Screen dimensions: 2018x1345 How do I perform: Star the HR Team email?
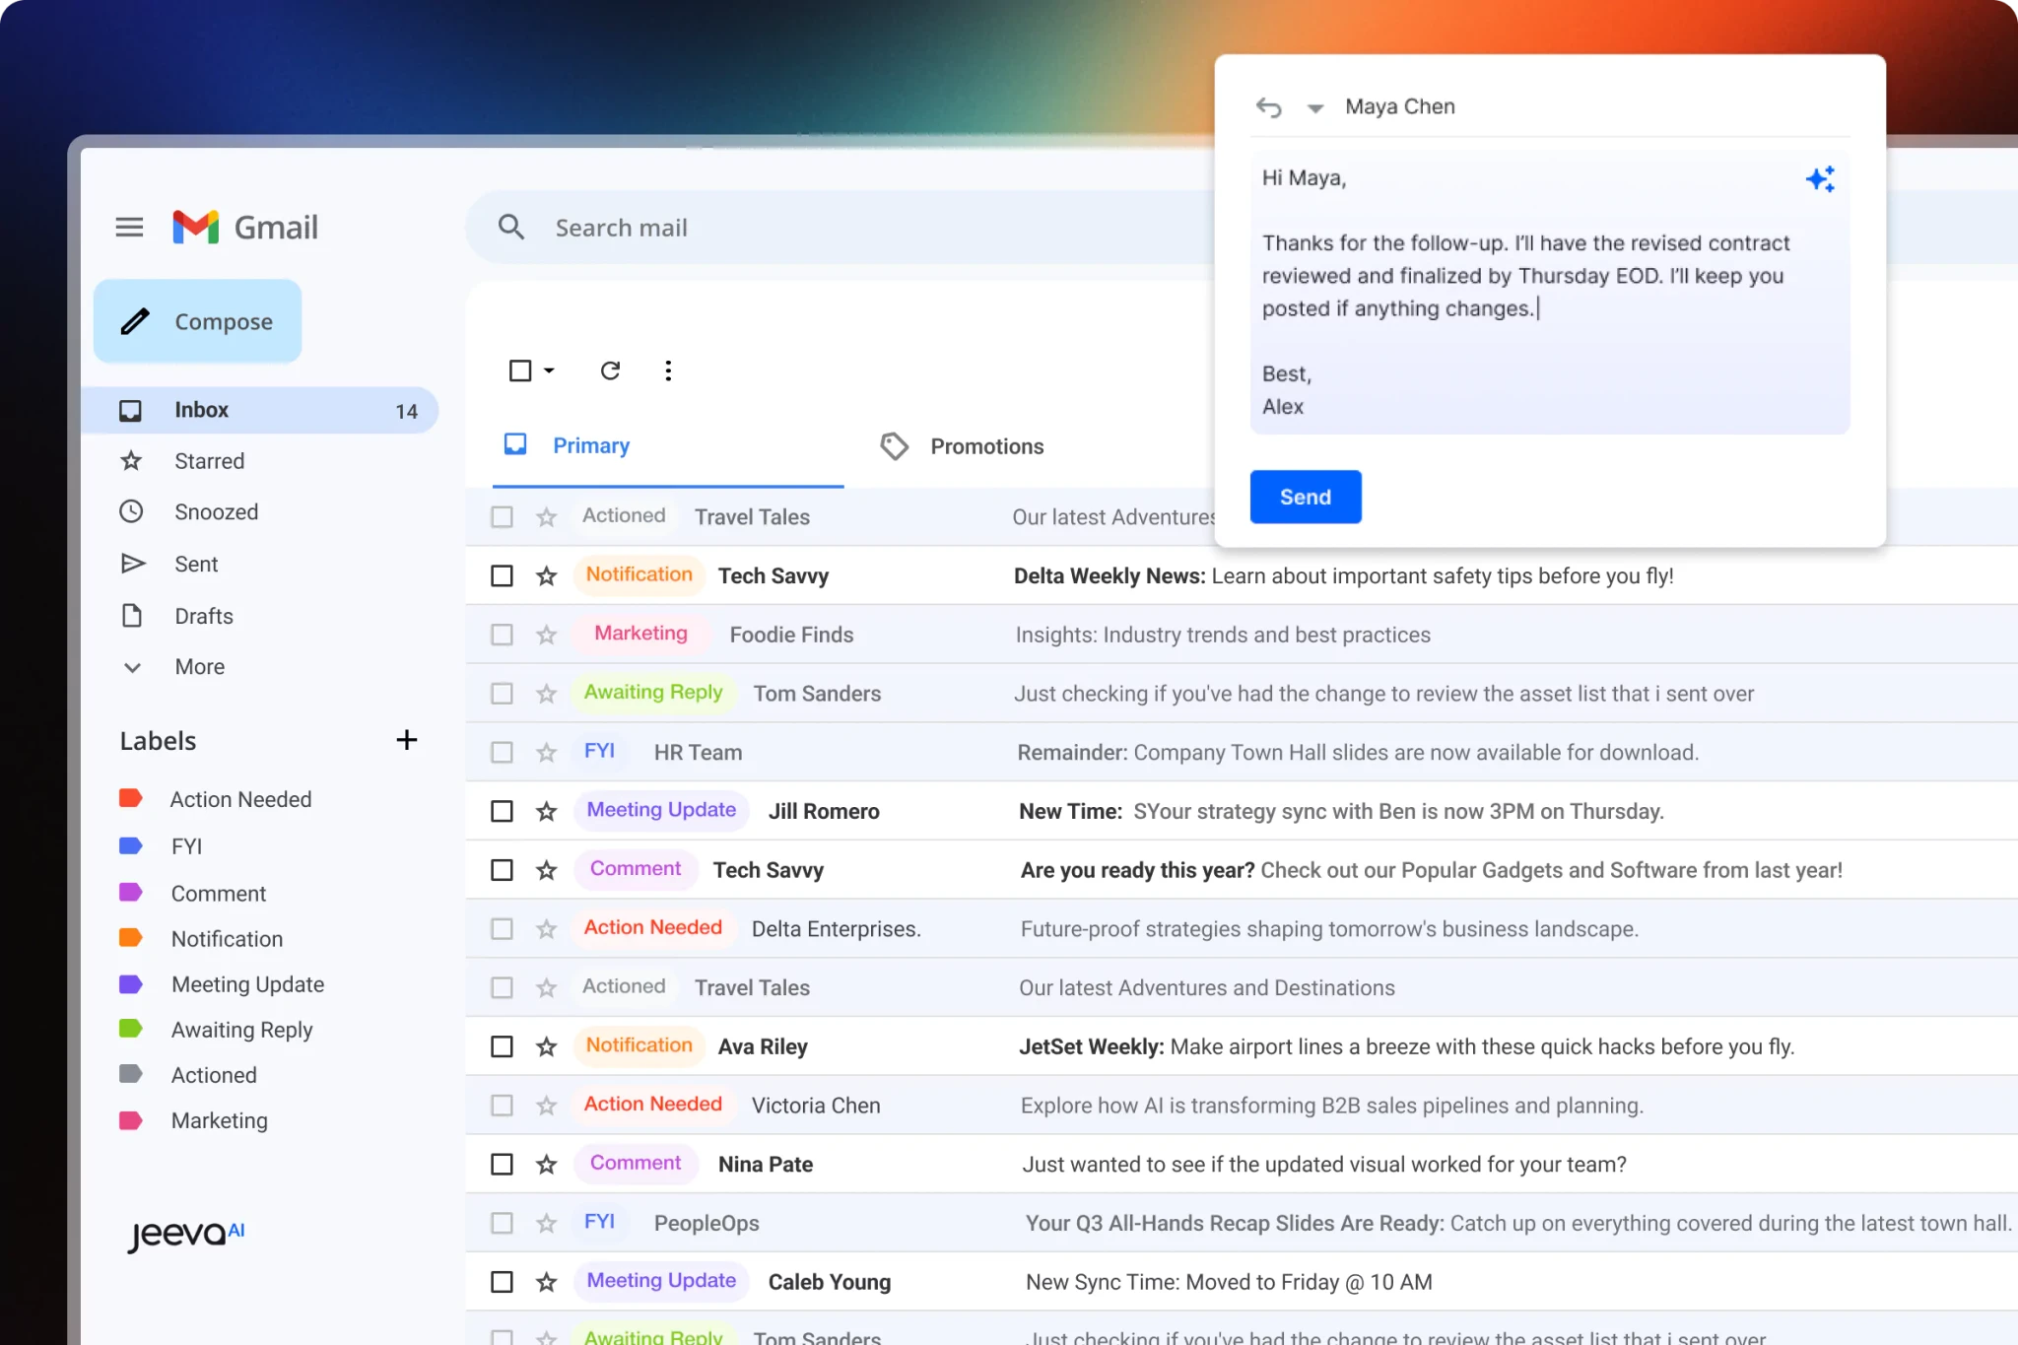tap(547, 753)
